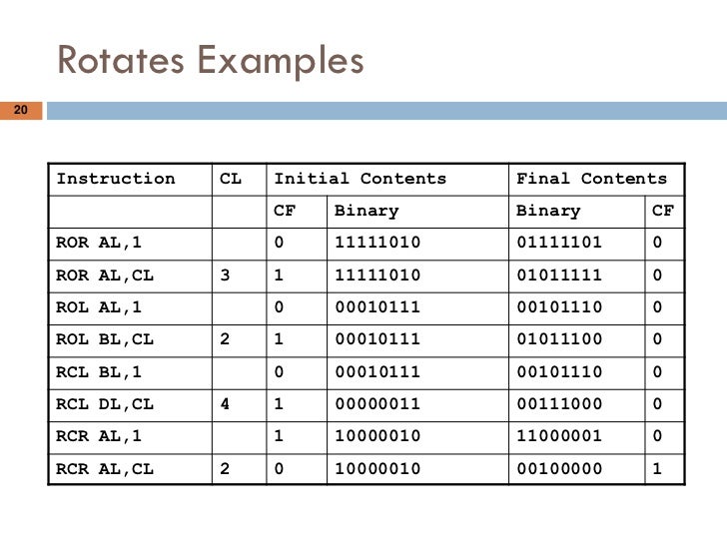727x545 pixels.
Task: Click the Initial Contents header cell
Action: (387, 180)
